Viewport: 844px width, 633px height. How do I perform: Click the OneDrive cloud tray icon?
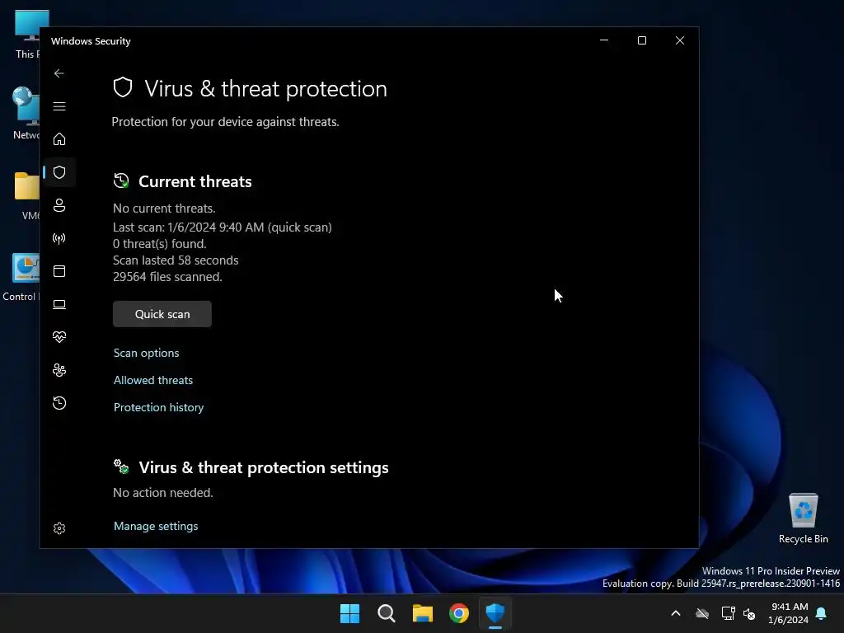[x=702, y=613]
